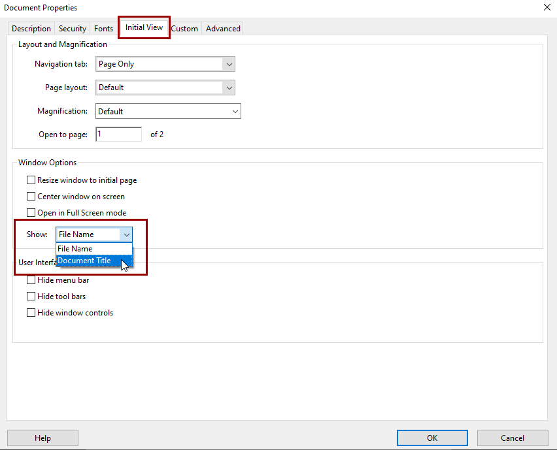557x450 pixels.
Task: Open the Fonts tab
Action: click(x=103, y=28)
